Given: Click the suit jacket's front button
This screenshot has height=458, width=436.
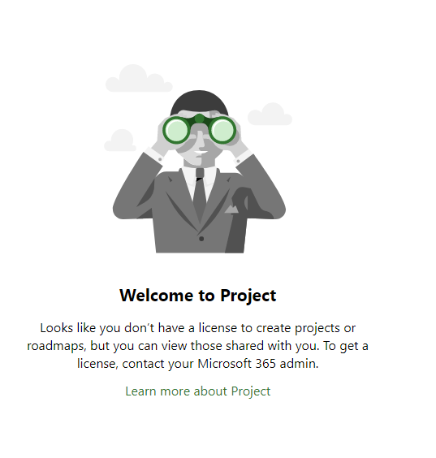Looking at the screenshot, I should [201, 239].
